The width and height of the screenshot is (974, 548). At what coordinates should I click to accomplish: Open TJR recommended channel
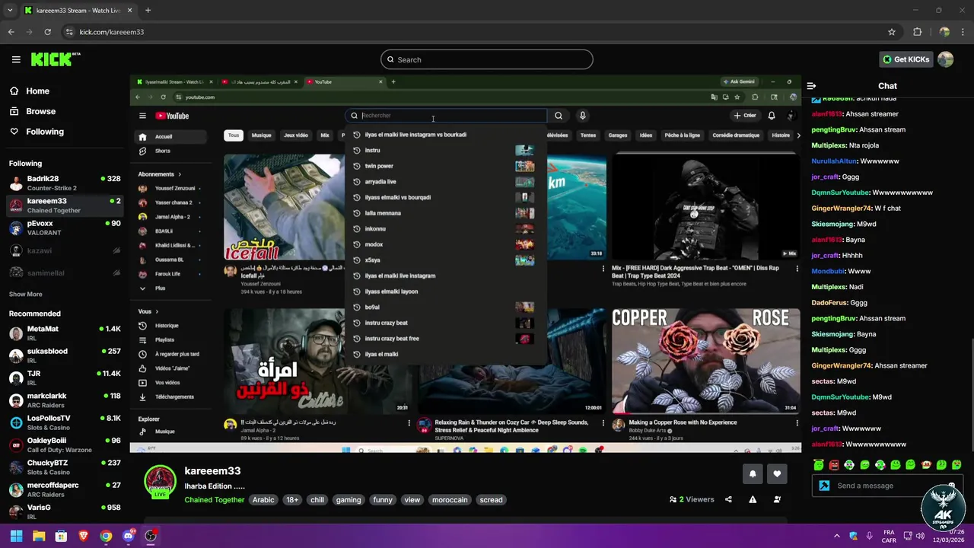pyautogui.click(x=65, y=378)
